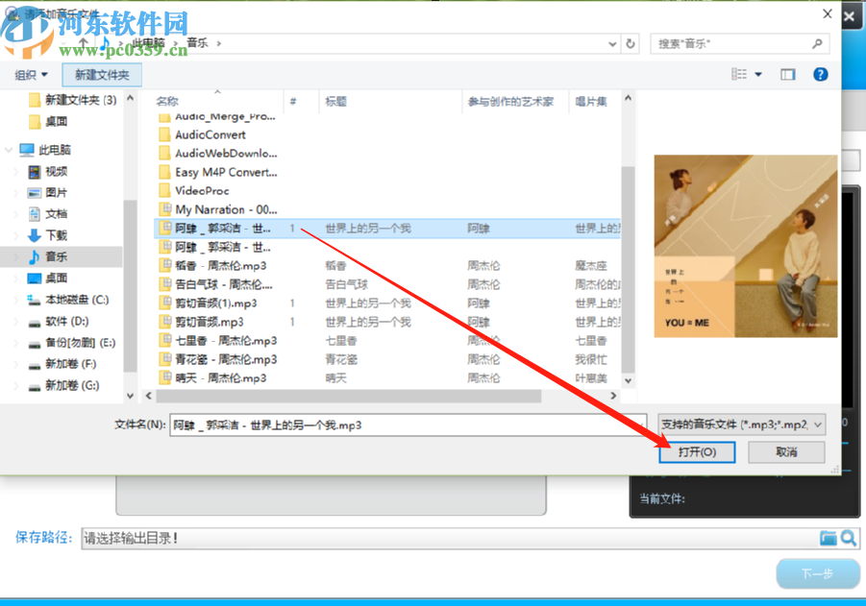Open the 组织 dropdown menu
The width and height of the screenshot is (866, 606).
[31, 74]
